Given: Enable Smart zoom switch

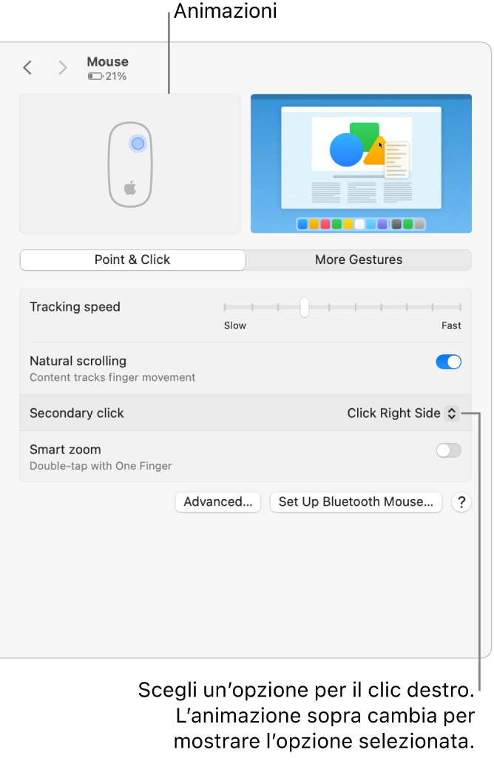Looking at the screenshot, I should point(448,450).
